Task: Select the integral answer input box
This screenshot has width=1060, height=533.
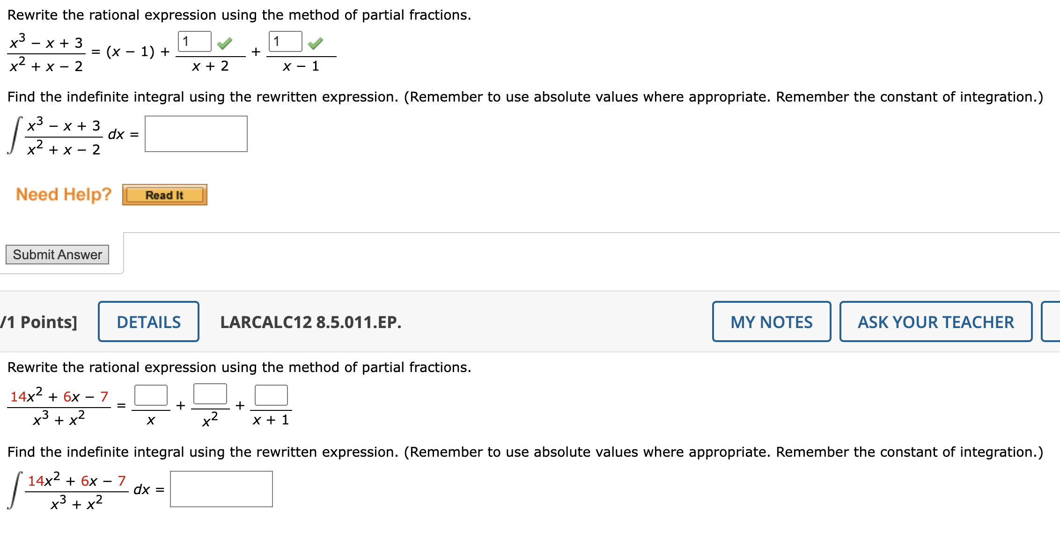Action: tap(196, 134)
